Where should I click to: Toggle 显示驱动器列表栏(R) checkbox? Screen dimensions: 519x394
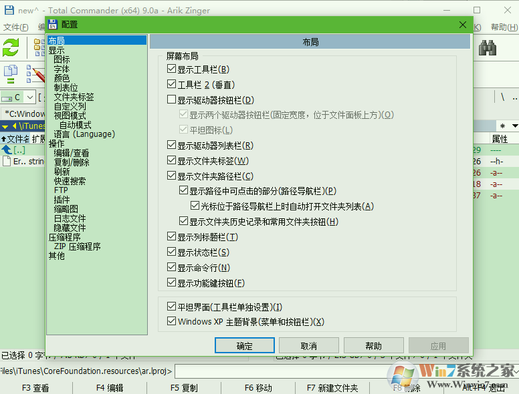(x=171, y=145)
